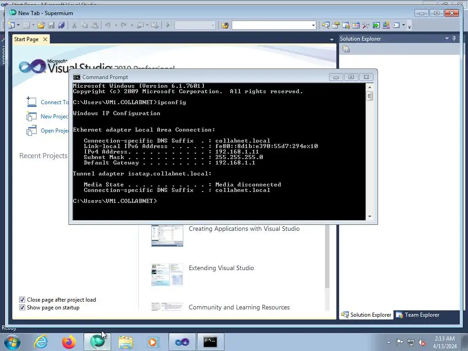Click the Start Page green arrow icon
This screenshot has width=468, height=351.
click(376, 26)
